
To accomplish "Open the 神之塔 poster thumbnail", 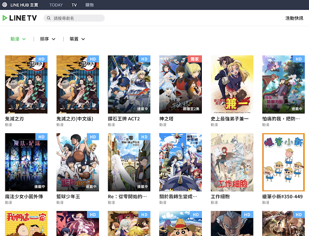I will point(181,84).
